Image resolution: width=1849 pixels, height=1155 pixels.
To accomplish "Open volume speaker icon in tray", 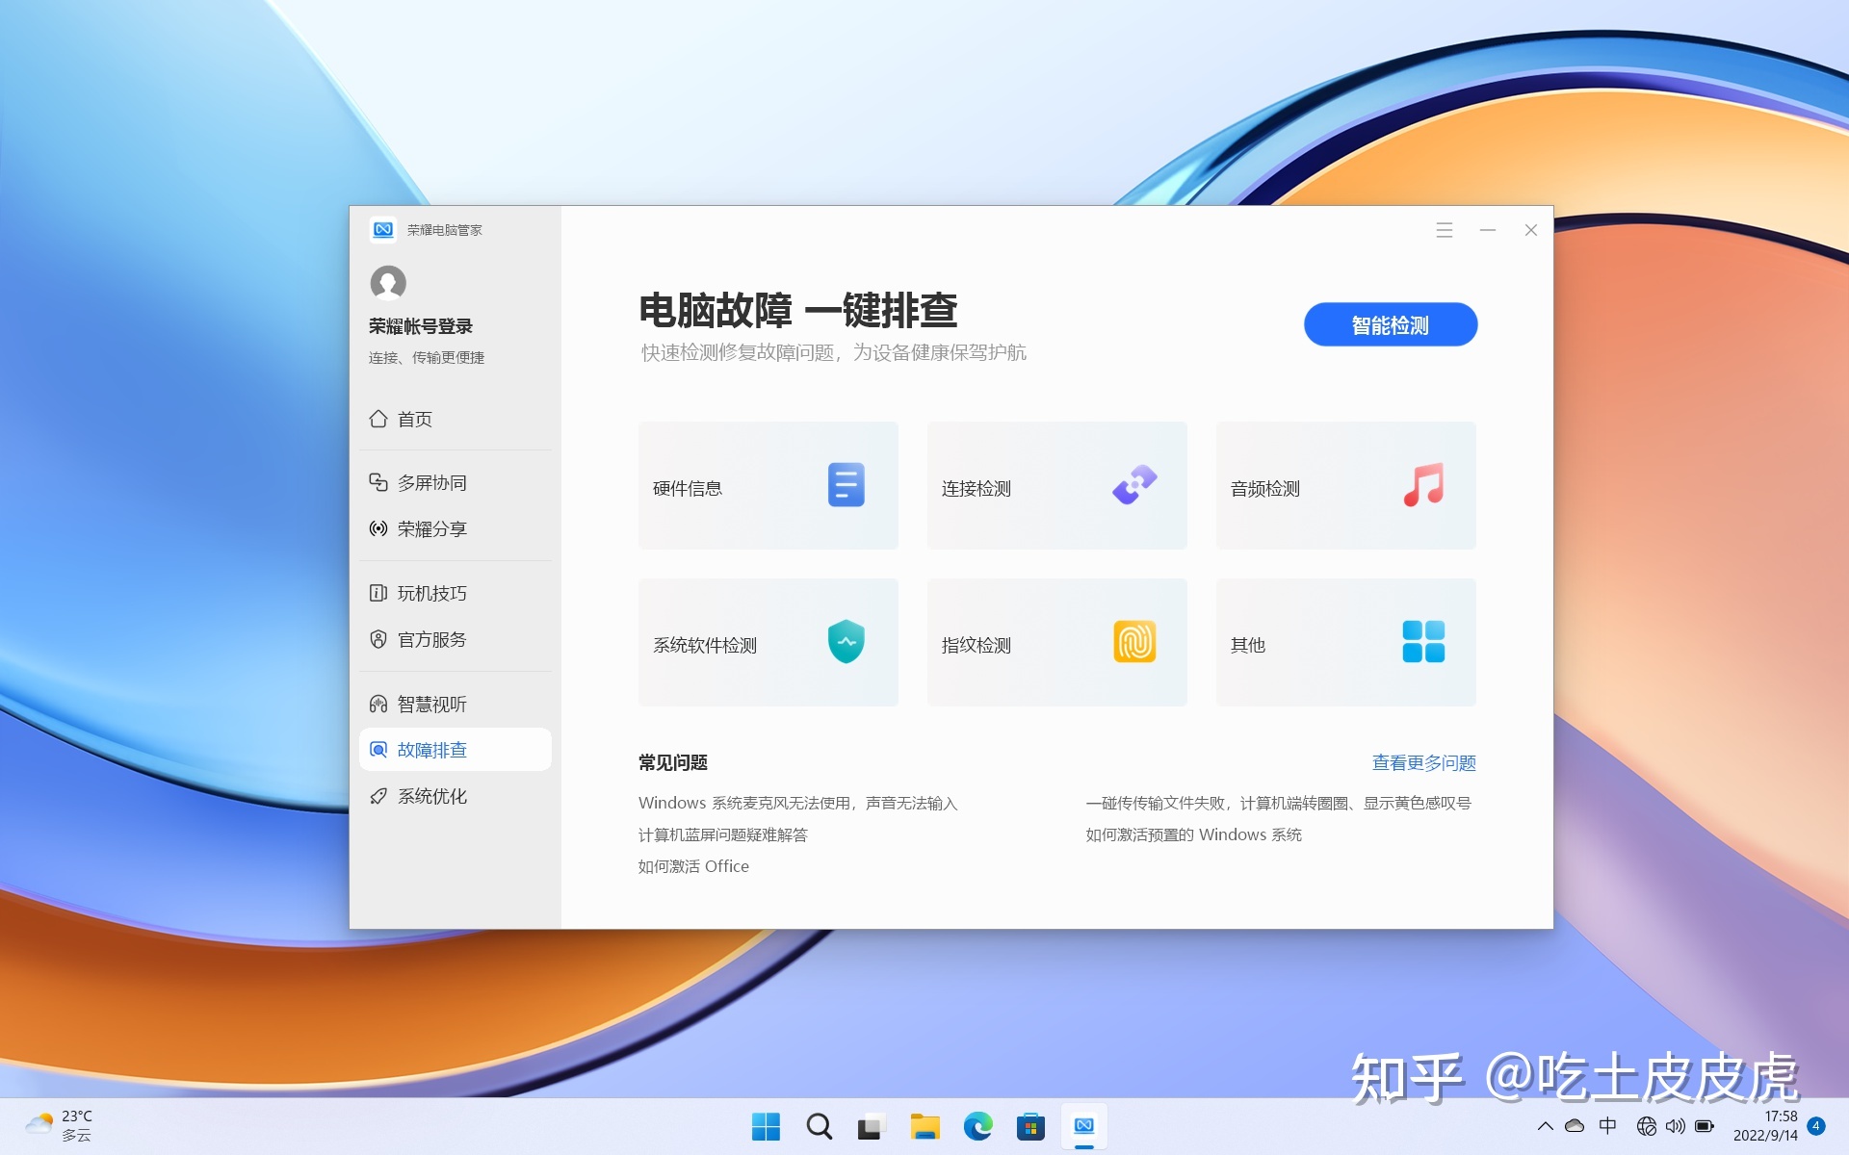I will pyautogui.click(x=1675, y=1126).
